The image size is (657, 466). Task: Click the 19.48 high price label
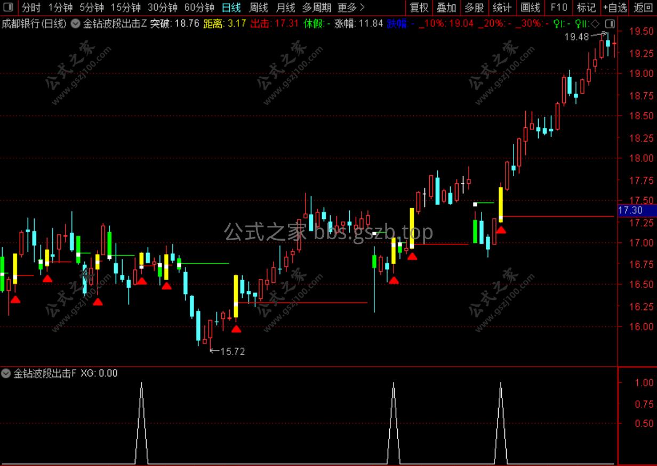(x=576, y=37)
